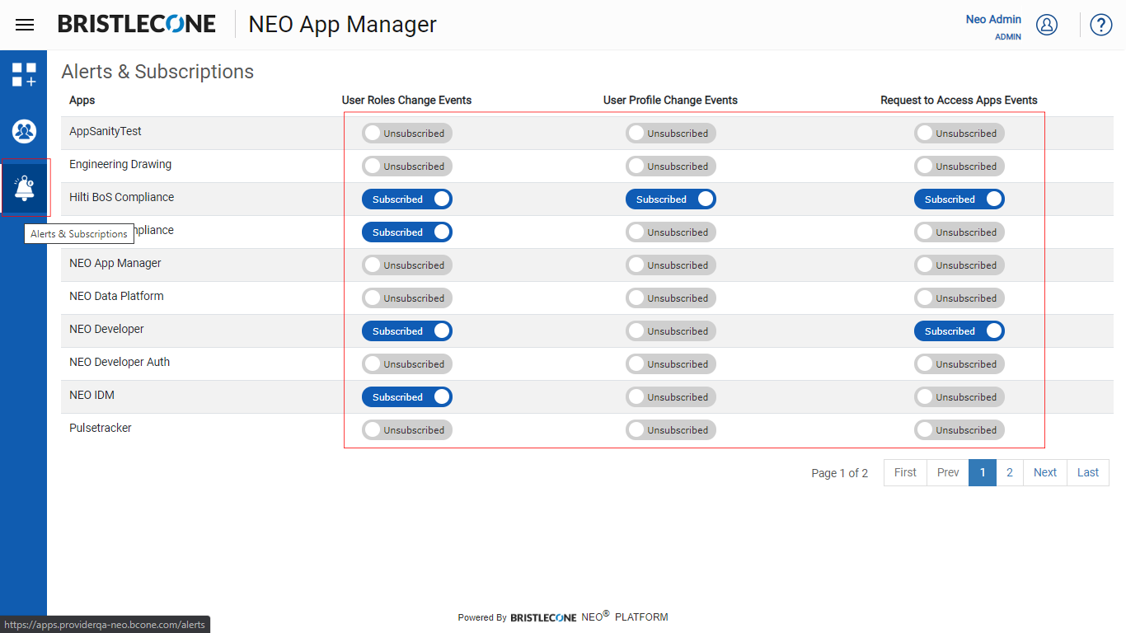Select page 1 in pagination
This screenshot has height=633, width=1126.
pyautogui.click(x=983, y=472)
